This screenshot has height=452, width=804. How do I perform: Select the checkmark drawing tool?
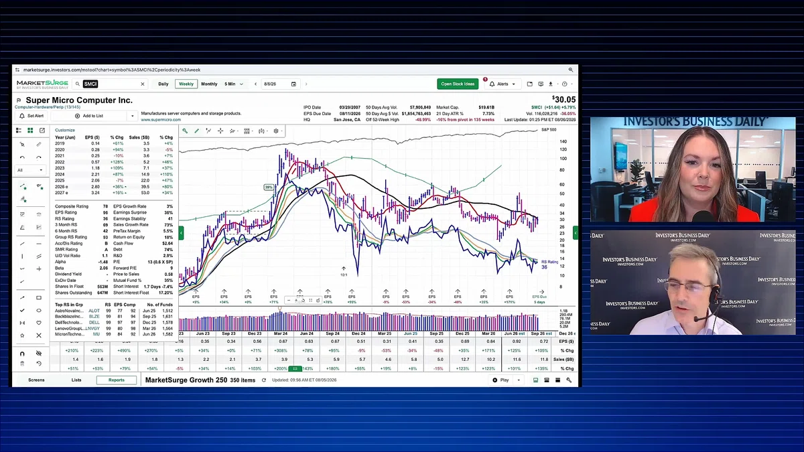pos(22,311)
